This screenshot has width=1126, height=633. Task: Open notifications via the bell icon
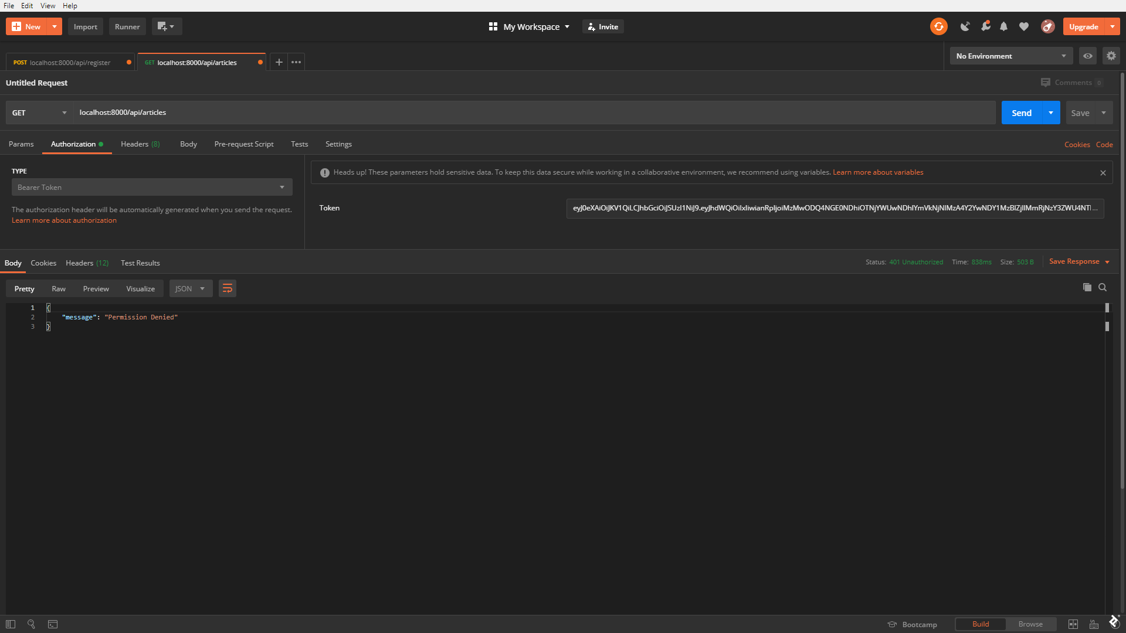coord(1003,26)
